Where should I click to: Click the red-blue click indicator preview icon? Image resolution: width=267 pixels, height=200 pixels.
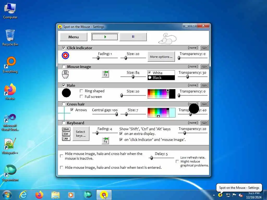pos(65,55)
